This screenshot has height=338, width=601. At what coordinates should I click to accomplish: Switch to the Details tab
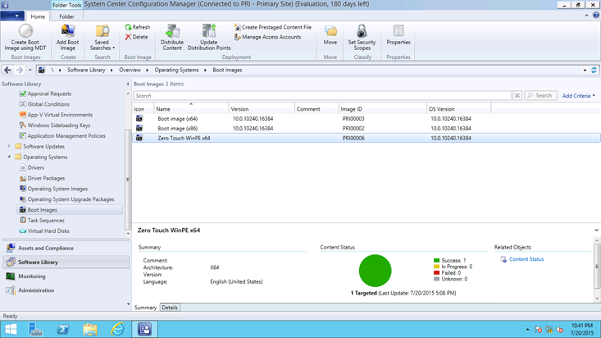170,308
